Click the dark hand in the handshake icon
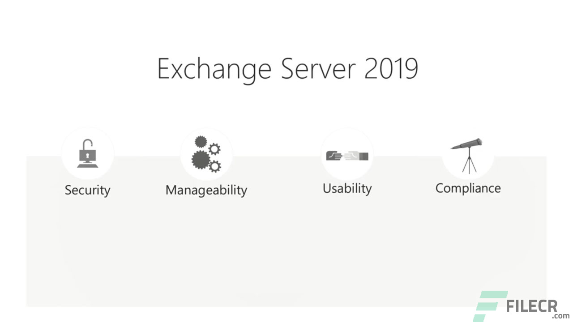The image size is (573, 322). 334,156
